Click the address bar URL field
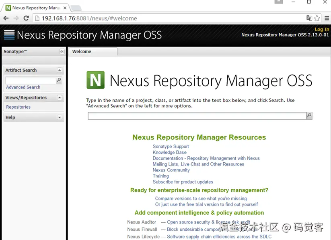Screen dimensions: 331x240 169,18
